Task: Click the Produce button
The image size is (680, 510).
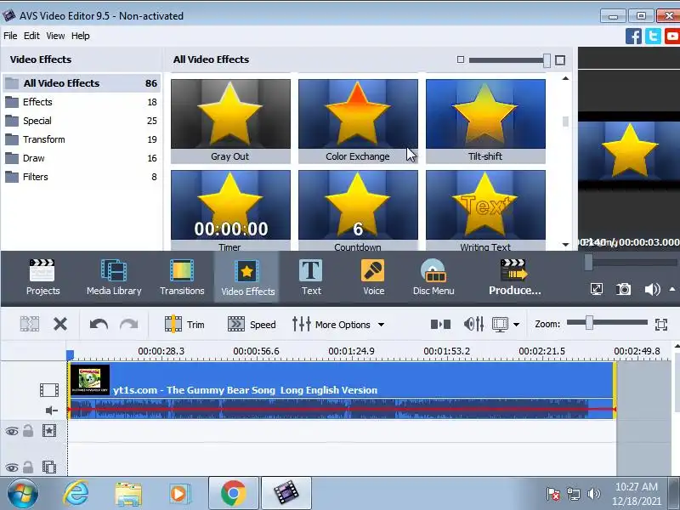Action: tap(515, 278)
